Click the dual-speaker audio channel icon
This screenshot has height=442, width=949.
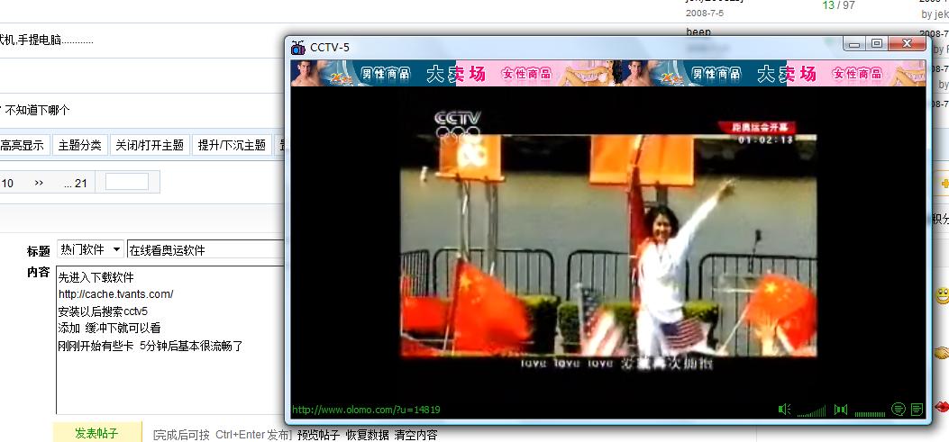click(x=841, y=410)
